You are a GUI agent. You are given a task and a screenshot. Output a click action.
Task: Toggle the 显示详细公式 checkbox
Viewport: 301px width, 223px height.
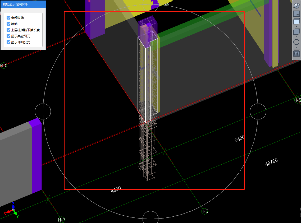[8, 42]
